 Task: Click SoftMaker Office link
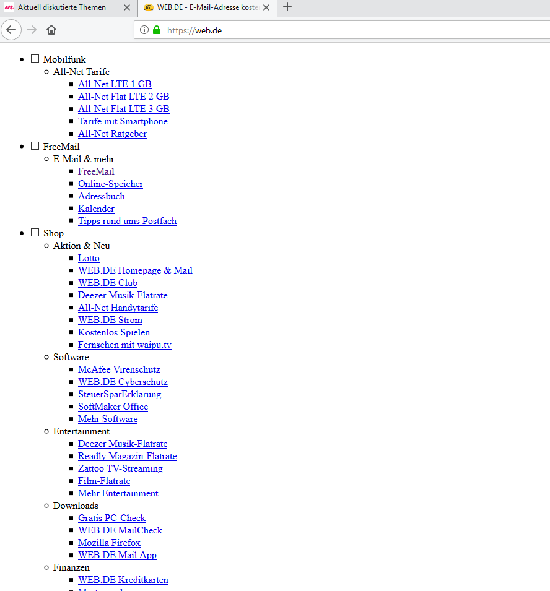click(x=113, y=407)
